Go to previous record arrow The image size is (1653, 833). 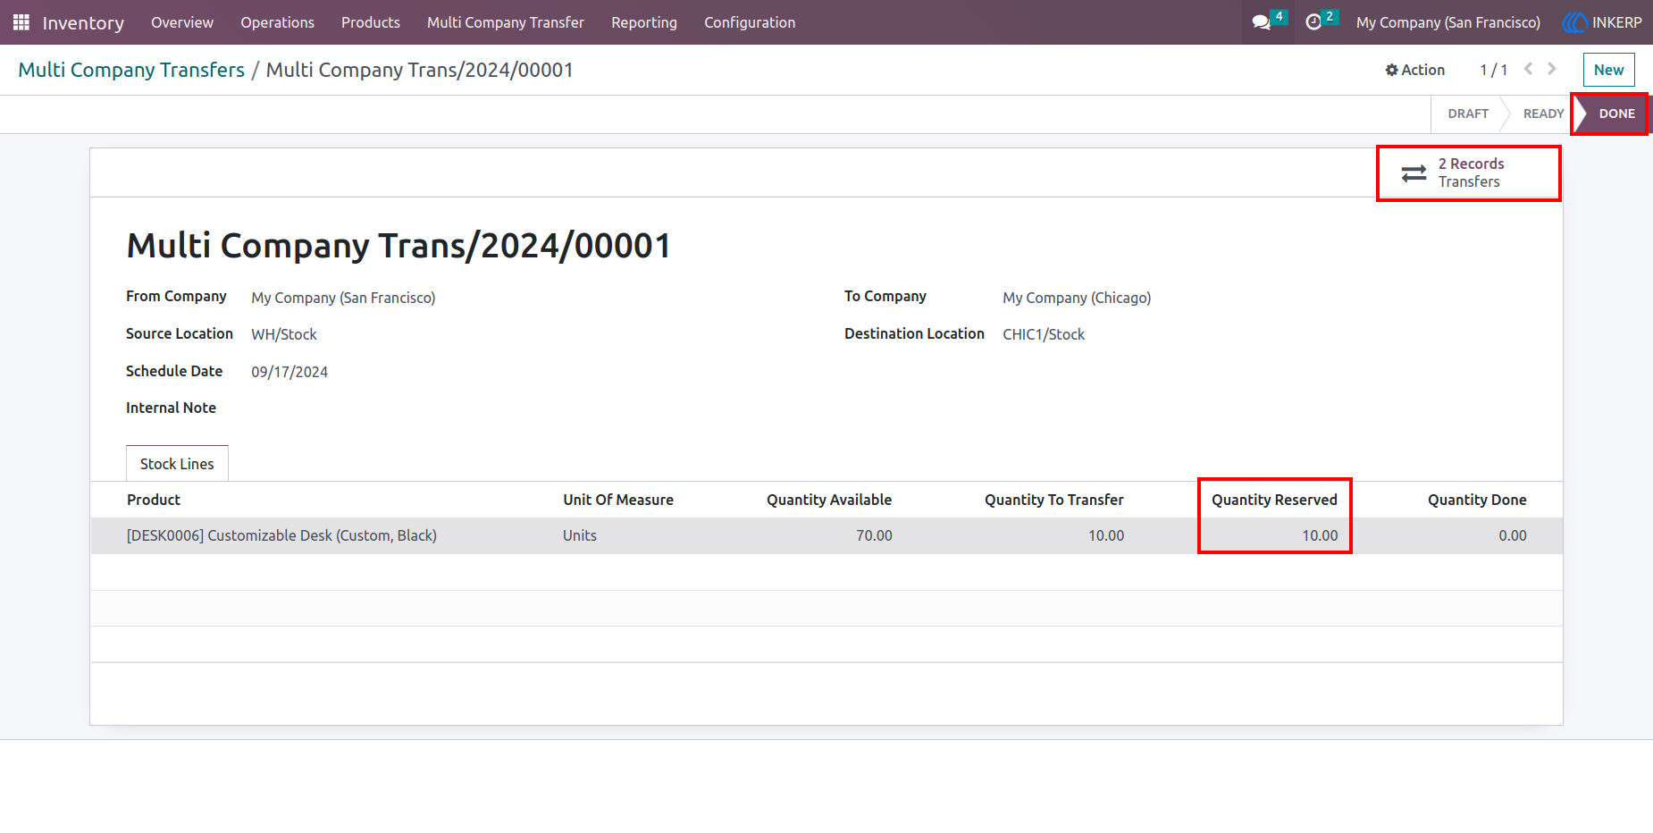1528,69
